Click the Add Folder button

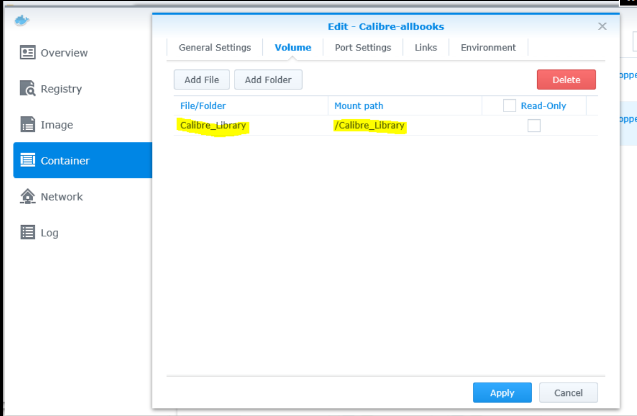268,80
